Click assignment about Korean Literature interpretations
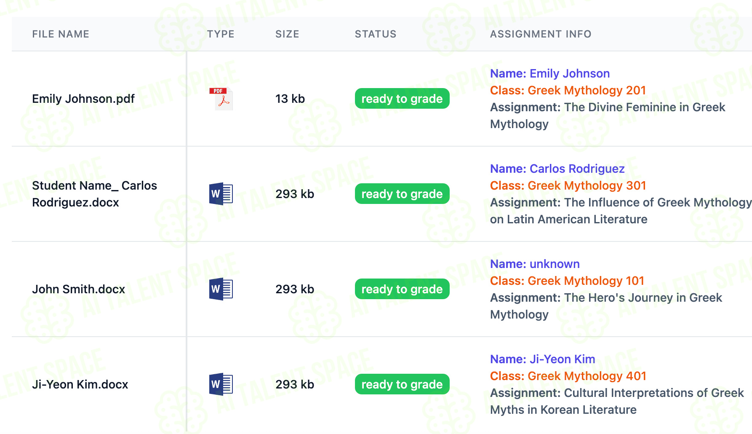The image size is (752, 434). pyautogui.click(x=617, y=401)
